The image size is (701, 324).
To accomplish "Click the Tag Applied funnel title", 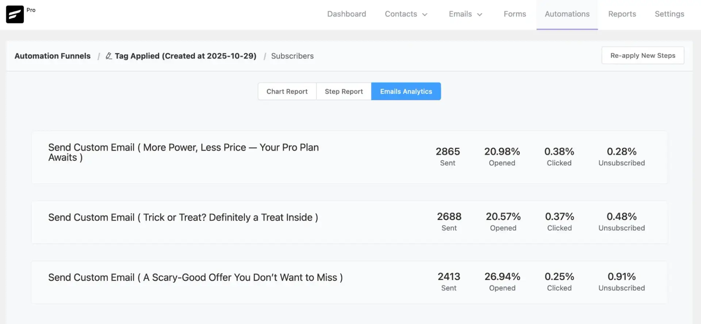I will [x=185, y=56].
